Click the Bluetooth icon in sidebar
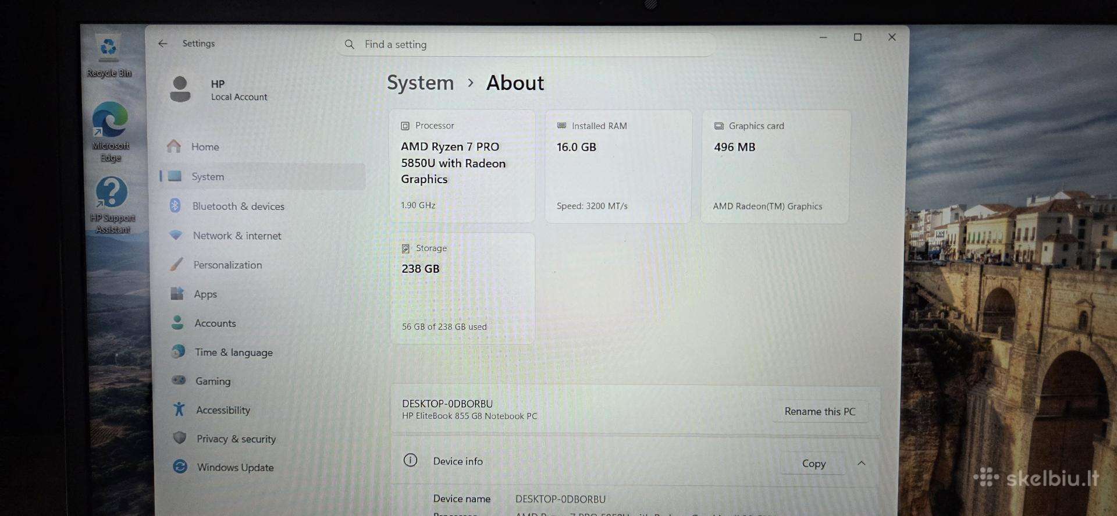1117x516 pixels. (x=175, y=205)
